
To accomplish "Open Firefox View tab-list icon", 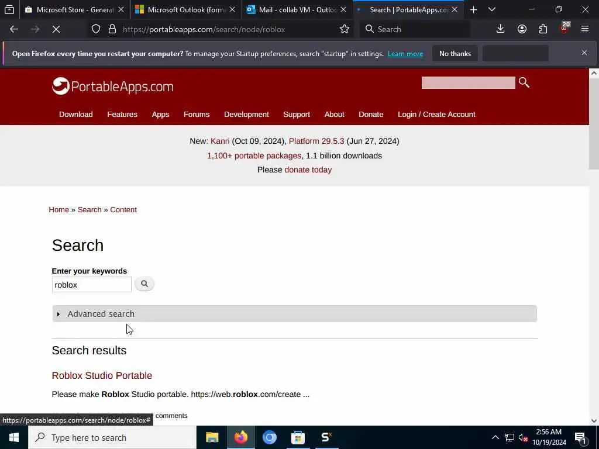I will (x=9, y=9).
